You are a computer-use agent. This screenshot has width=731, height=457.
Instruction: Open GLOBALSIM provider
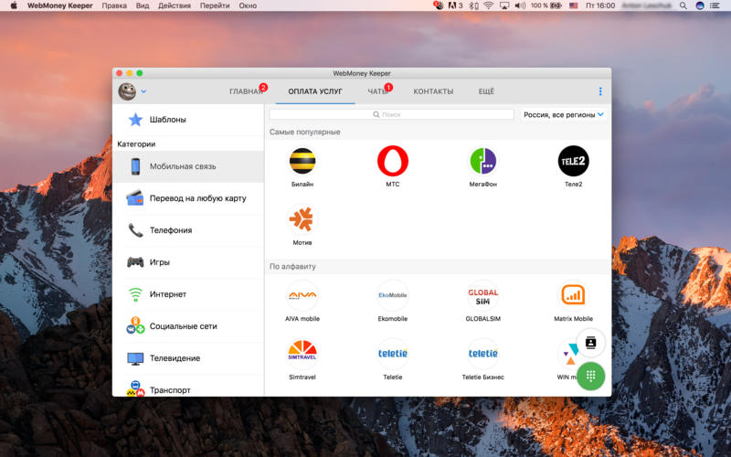pyautogui.click(x=483, y=295)
